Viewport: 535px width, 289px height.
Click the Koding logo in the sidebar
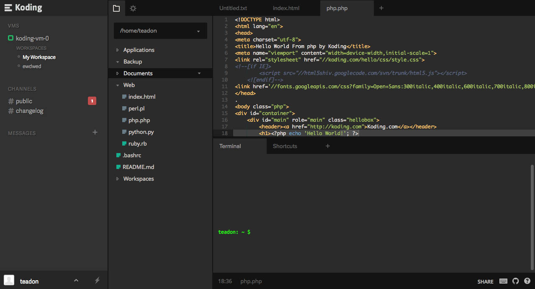click(23, 8)
